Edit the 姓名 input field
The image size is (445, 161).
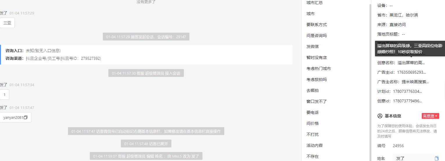(414, 158)
